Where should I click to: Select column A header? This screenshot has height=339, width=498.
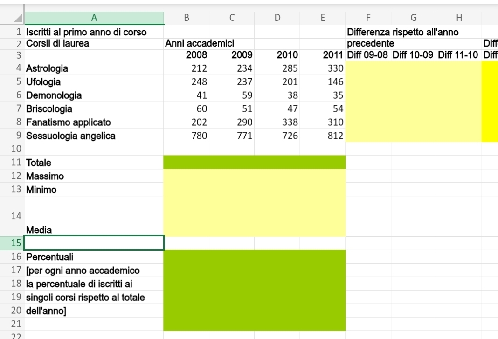point(94,18)
